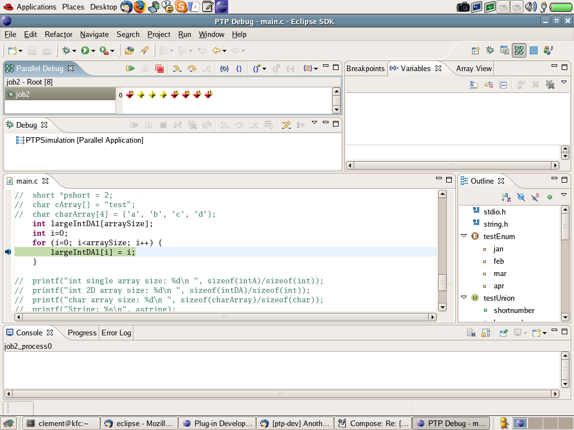
Task: Open the Navigate menu
Action: [x=94, y=34]
